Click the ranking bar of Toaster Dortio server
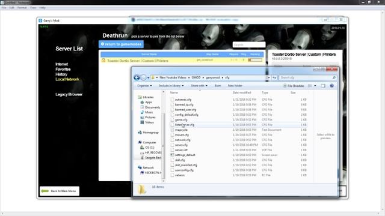Image resolution: width=385 pixels, height=216 pixels. click(255, 60)
